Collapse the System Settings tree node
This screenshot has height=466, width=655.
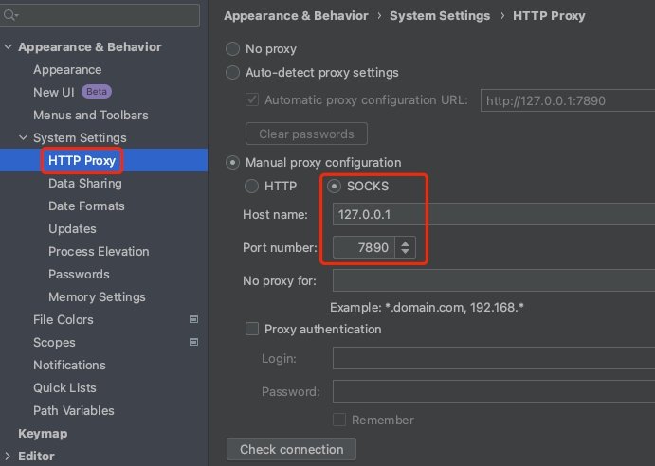24,137
